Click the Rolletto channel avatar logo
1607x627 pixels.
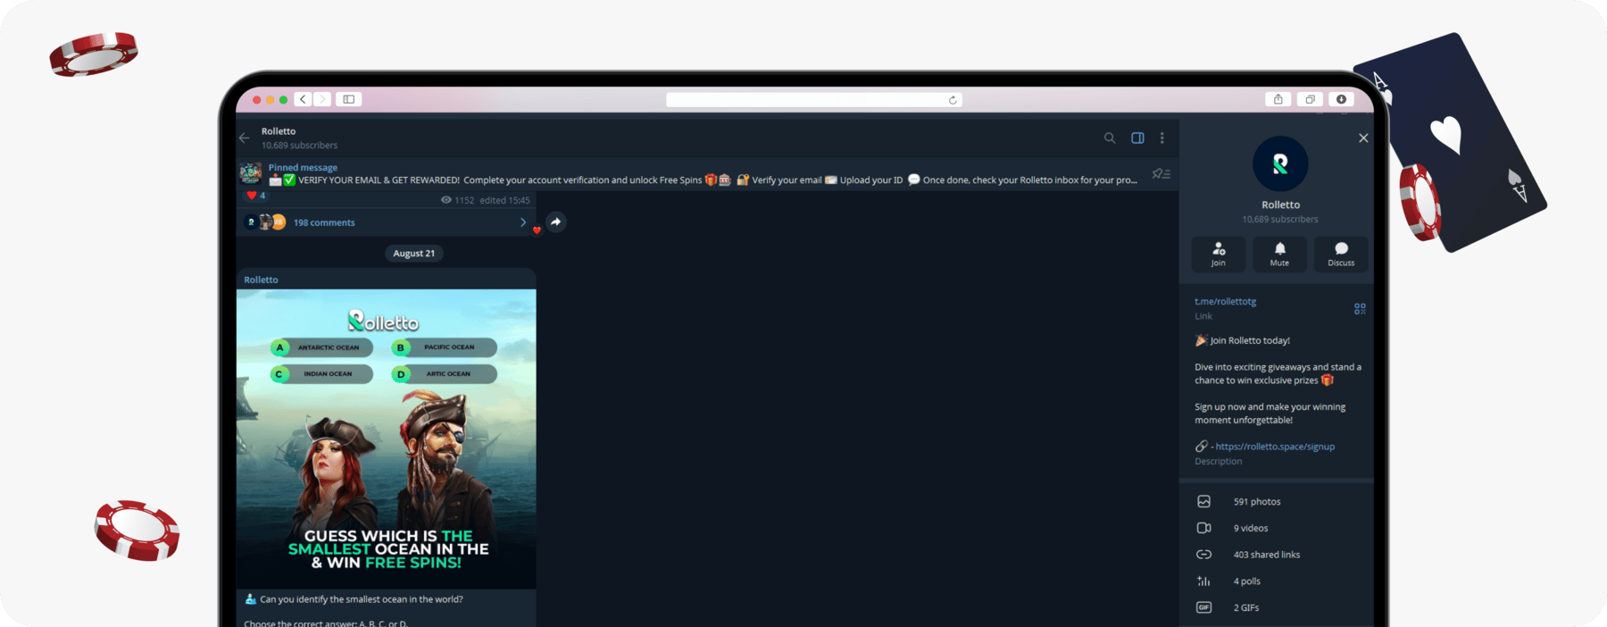tap(1280, 163)
